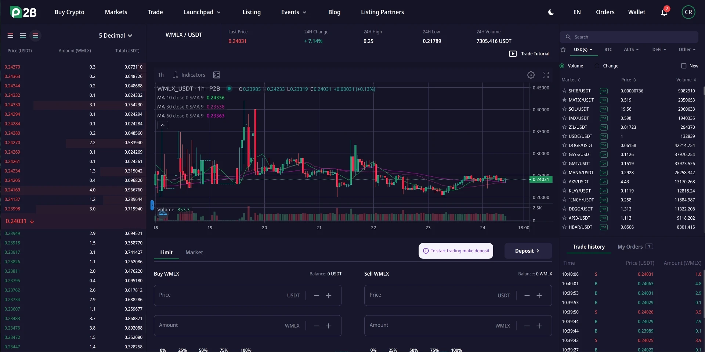Star the HBAR/USDT market
The height and width of the screenshot is (352, 705).
[x=564, y=227]
